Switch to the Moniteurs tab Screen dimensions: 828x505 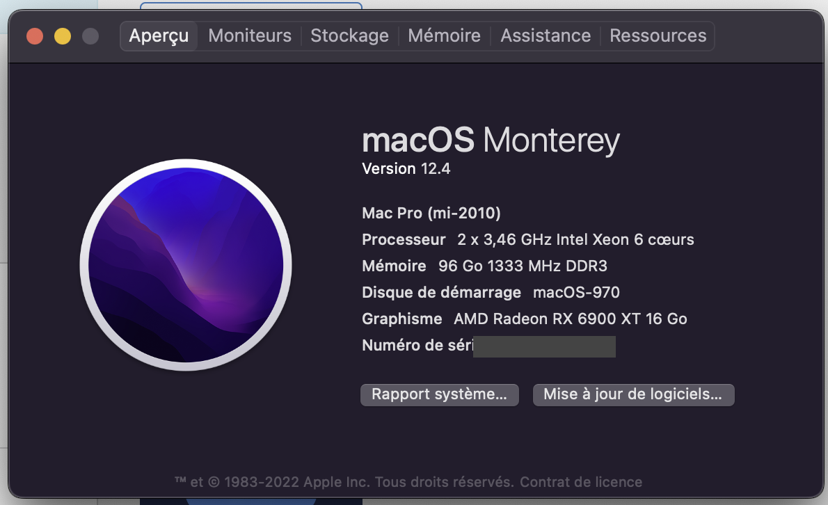[x=250, y=36]
